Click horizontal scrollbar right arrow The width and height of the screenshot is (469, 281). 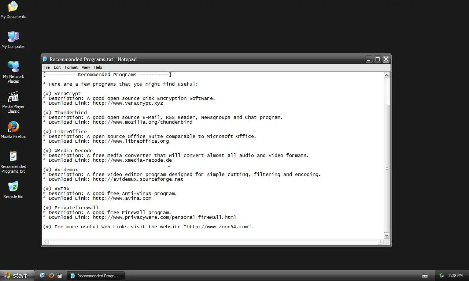tap(380, 242)
